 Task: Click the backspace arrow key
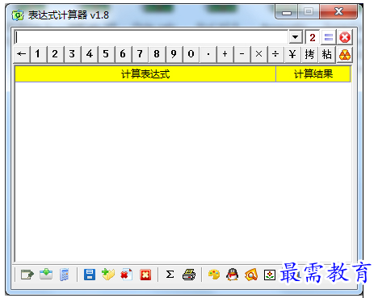click(x=22, y=54)
